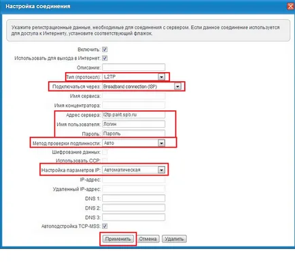
Task: Expand Настройка параметров IP dropdown
Action: click(x=161, y=170)
